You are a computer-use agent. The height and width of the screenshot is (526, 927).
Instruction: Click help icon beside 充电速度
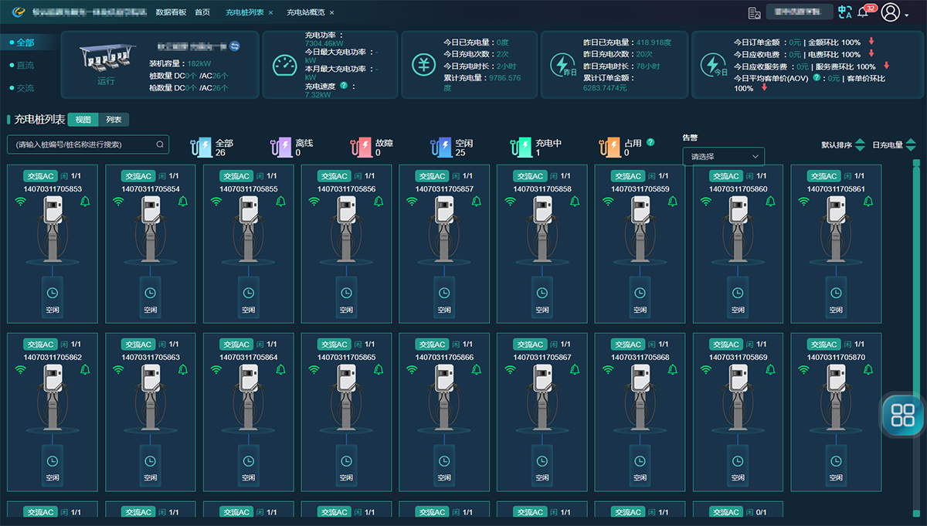pos(343,86)
